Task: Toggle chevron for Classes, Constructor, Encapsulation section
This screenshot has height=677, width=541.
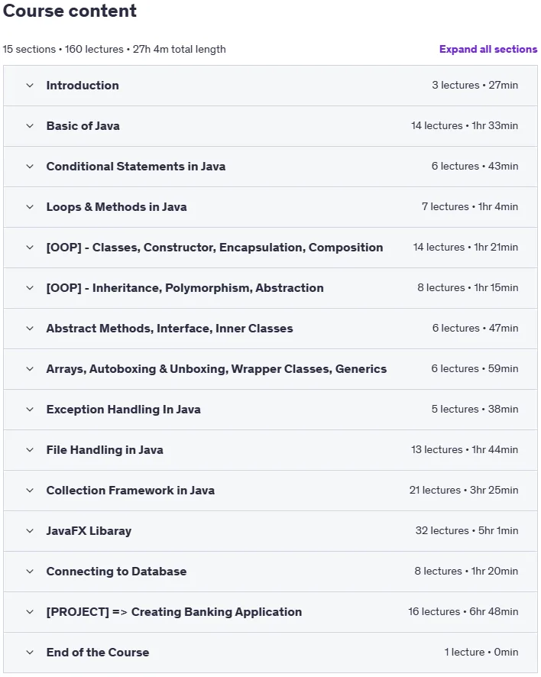Action: coord(30,248)
